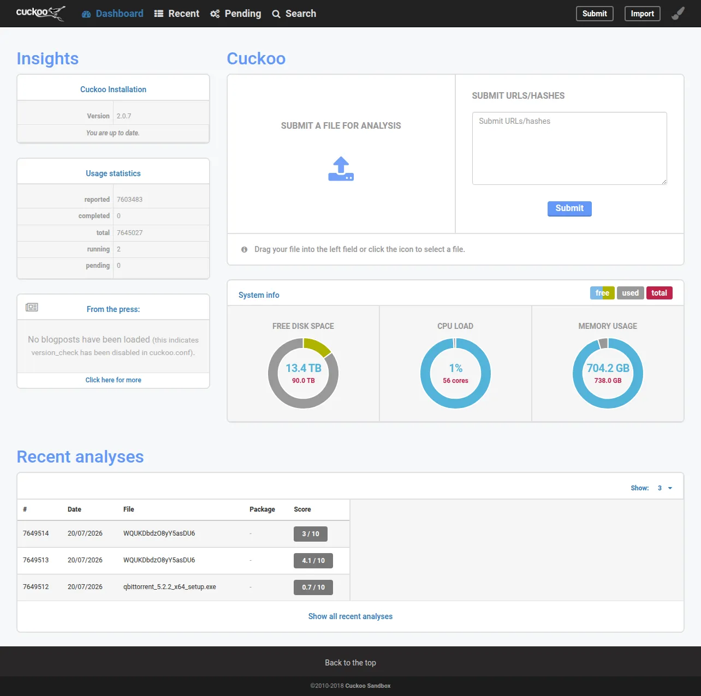Screen dimensions: 701x696
Task: Click the info icon beside drag hint
Action: pyautogui.click(x=244, y=249)
